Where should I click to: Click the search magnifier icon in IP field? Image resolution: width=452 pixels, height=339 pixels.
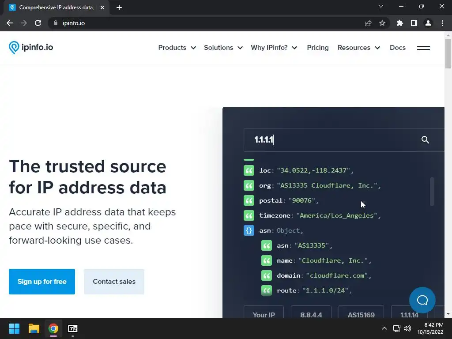coord(425,140)
